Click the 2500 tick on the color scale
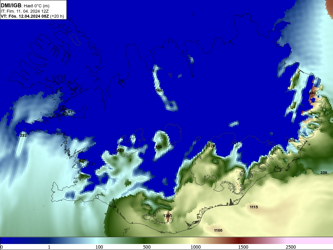The image size is (333, 250). [x=291, y=247]
